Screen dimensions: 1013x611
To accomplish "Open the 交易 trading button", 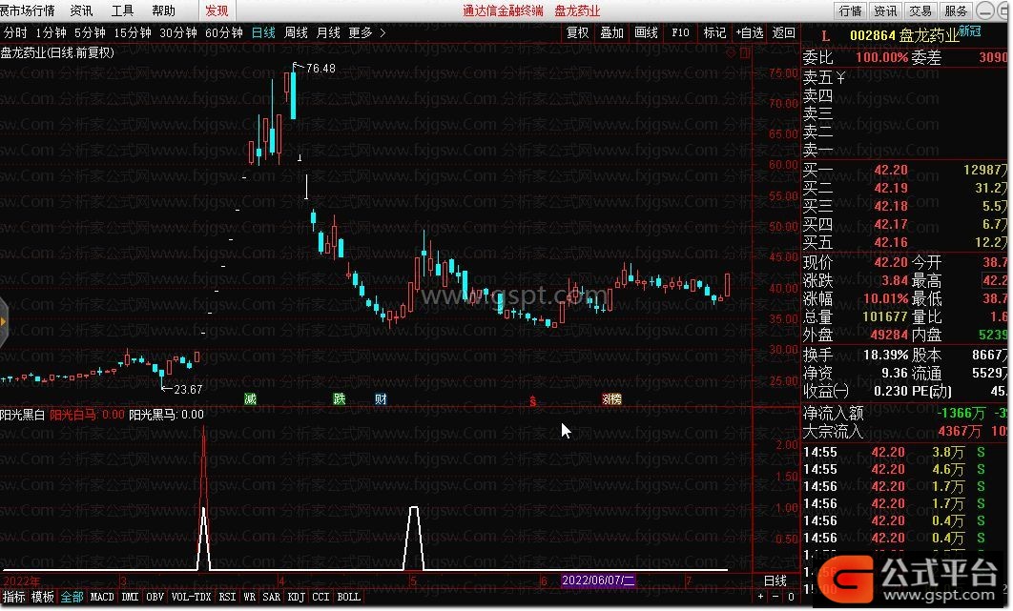I will point(920,11).
